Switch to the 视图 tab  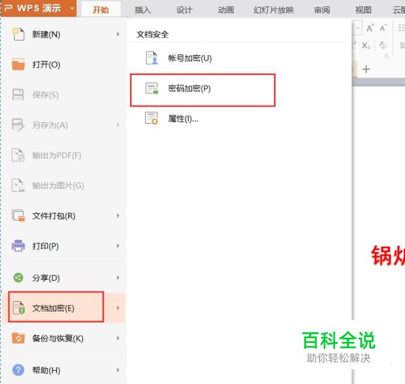pos(363,10)
